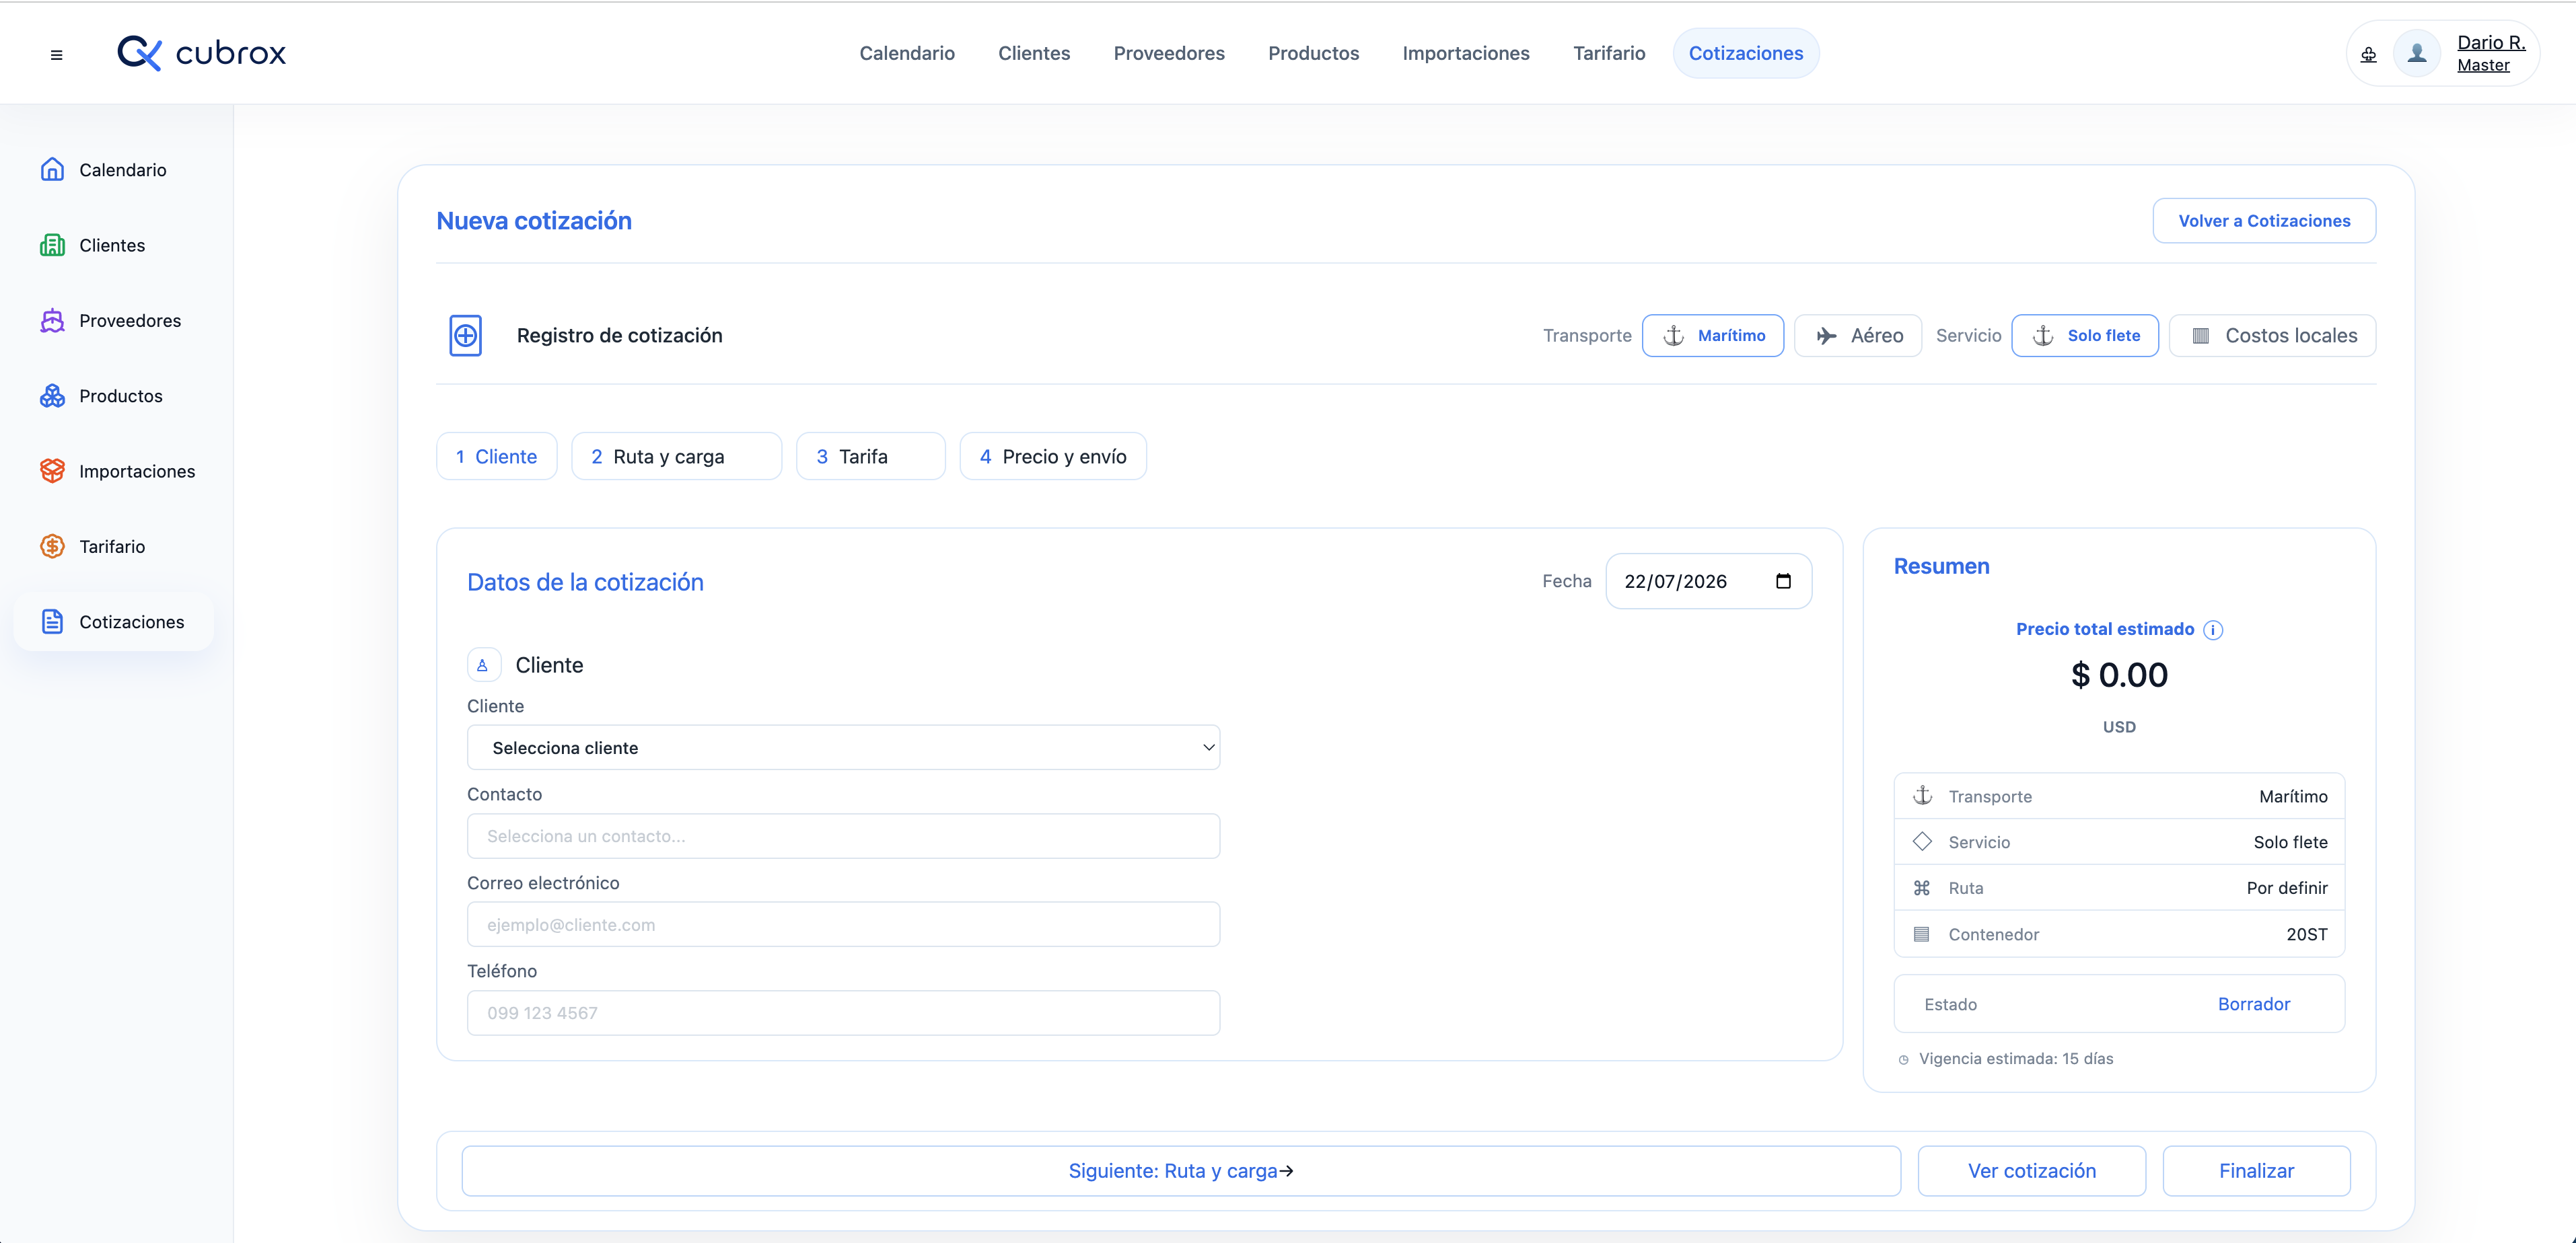Screen dimensions: 2576x1243
Task: Open the calendar picker icon in Fecha field
Action: tap(1783, 582)
